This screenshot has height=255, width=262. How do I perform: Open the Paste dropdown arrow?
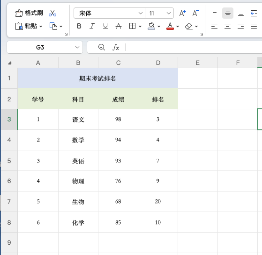[x=41, y=26]
